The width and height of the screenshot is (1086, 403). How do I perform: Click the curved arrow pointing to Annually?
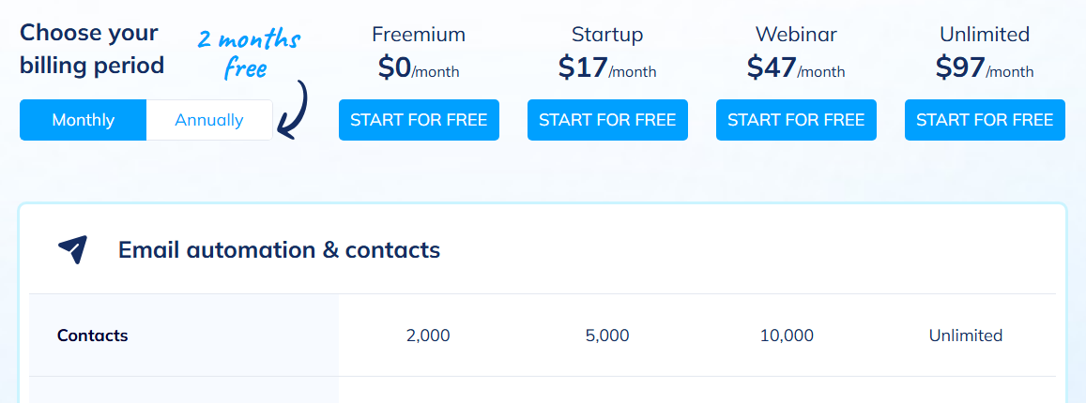pyautogui.click(x=296, y=112)
